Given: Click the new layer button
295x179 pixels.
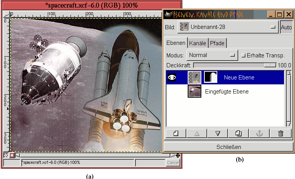Looking at the screenshot, I should tap(176, 133).
